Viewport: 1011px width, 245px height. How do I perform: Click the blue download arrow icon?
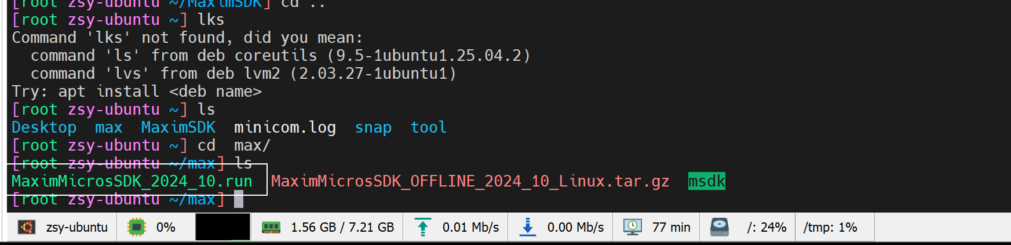coord(527,227)
